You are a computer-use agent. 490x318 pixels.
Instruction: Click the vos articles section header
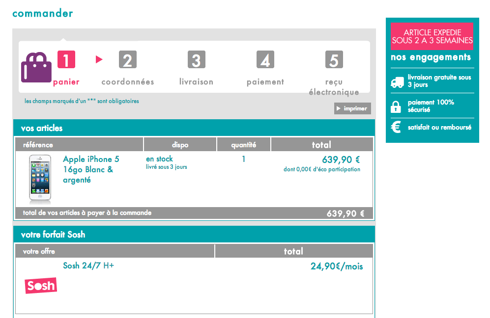click(x=194, y=128)
